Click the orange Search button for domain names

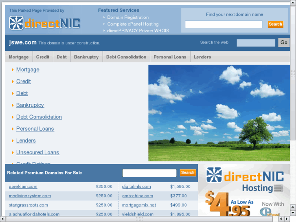(275, 24)
